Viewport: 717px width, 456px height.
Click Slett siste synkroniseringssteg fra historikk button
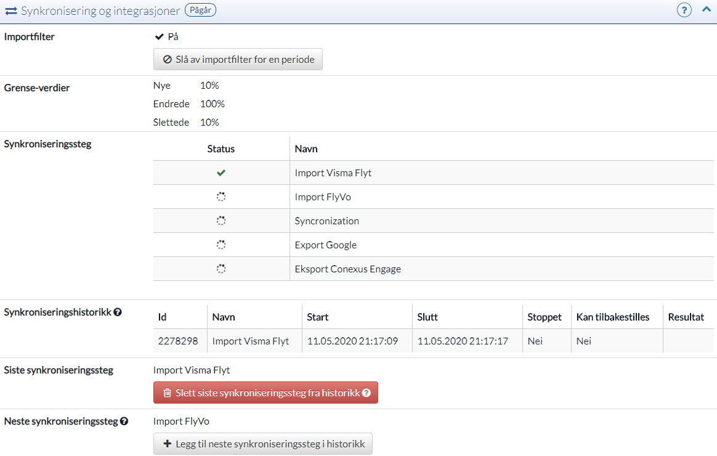click(x=265, y=393)
